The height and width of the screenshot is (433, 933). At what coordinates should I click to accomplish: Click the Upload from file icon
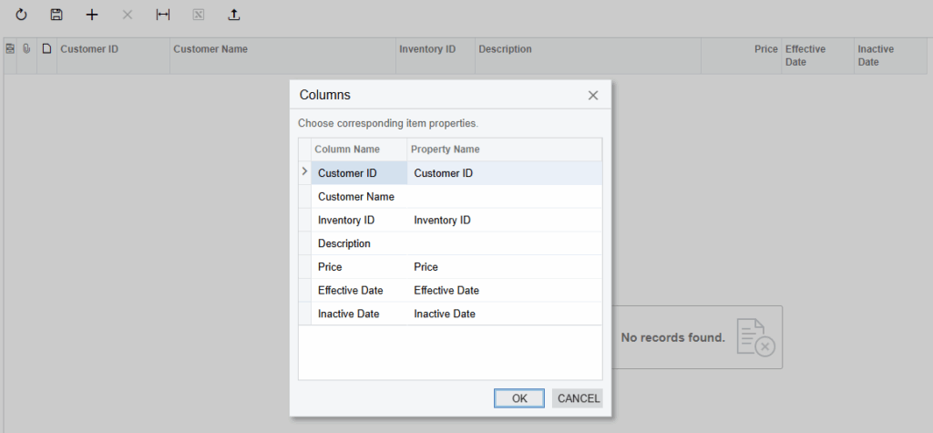coord(233,15)
